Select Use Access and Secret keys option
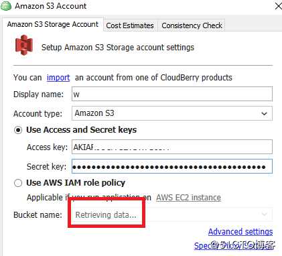Viewport: 282px width, 256px height. 18,130
